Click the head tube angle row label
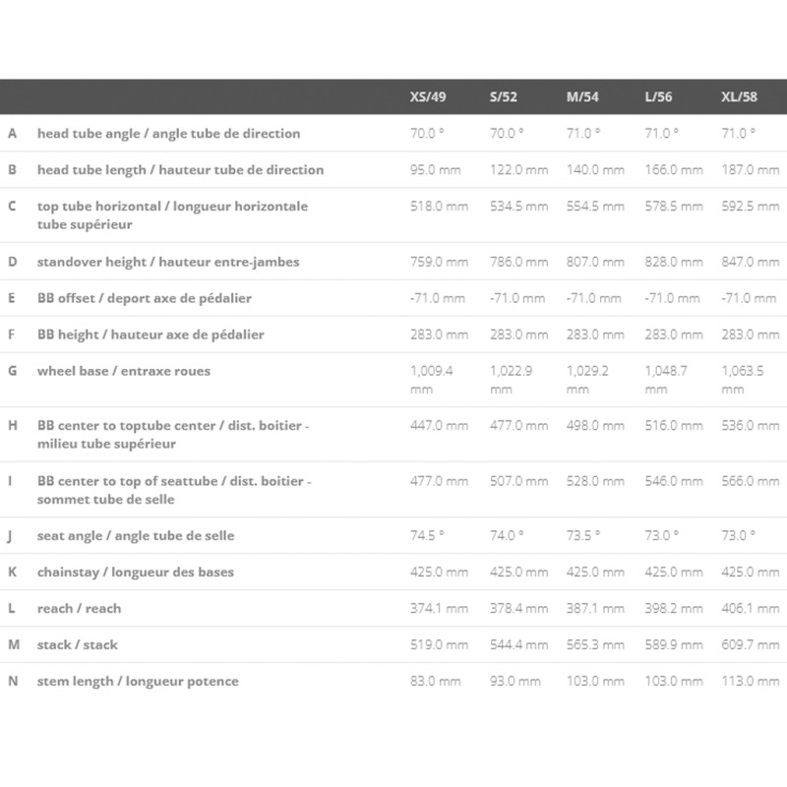The width and height of the screenshot is (787, 787). (168, 133)
